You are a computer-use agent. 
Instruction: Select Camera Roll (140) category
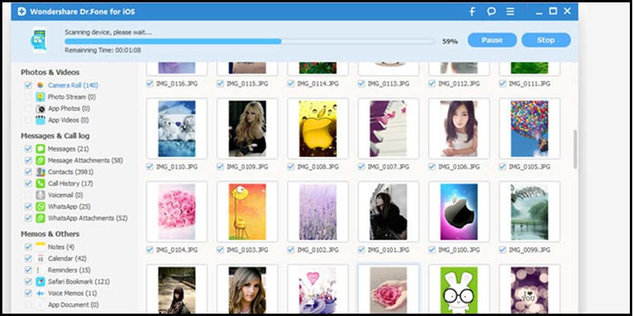click(73, 85)
